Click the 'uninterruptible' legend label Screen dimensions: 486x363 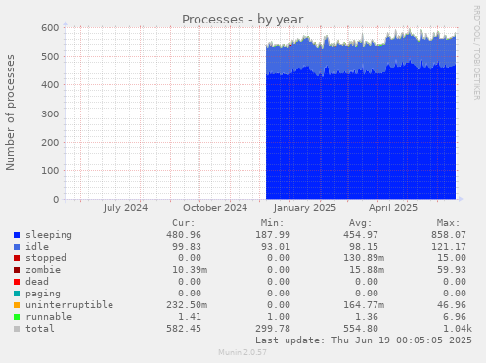point(69,305)
